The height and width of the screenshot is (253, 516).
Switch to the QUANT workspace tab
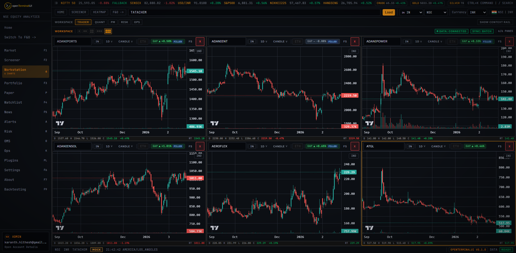(x=100, y=22)
